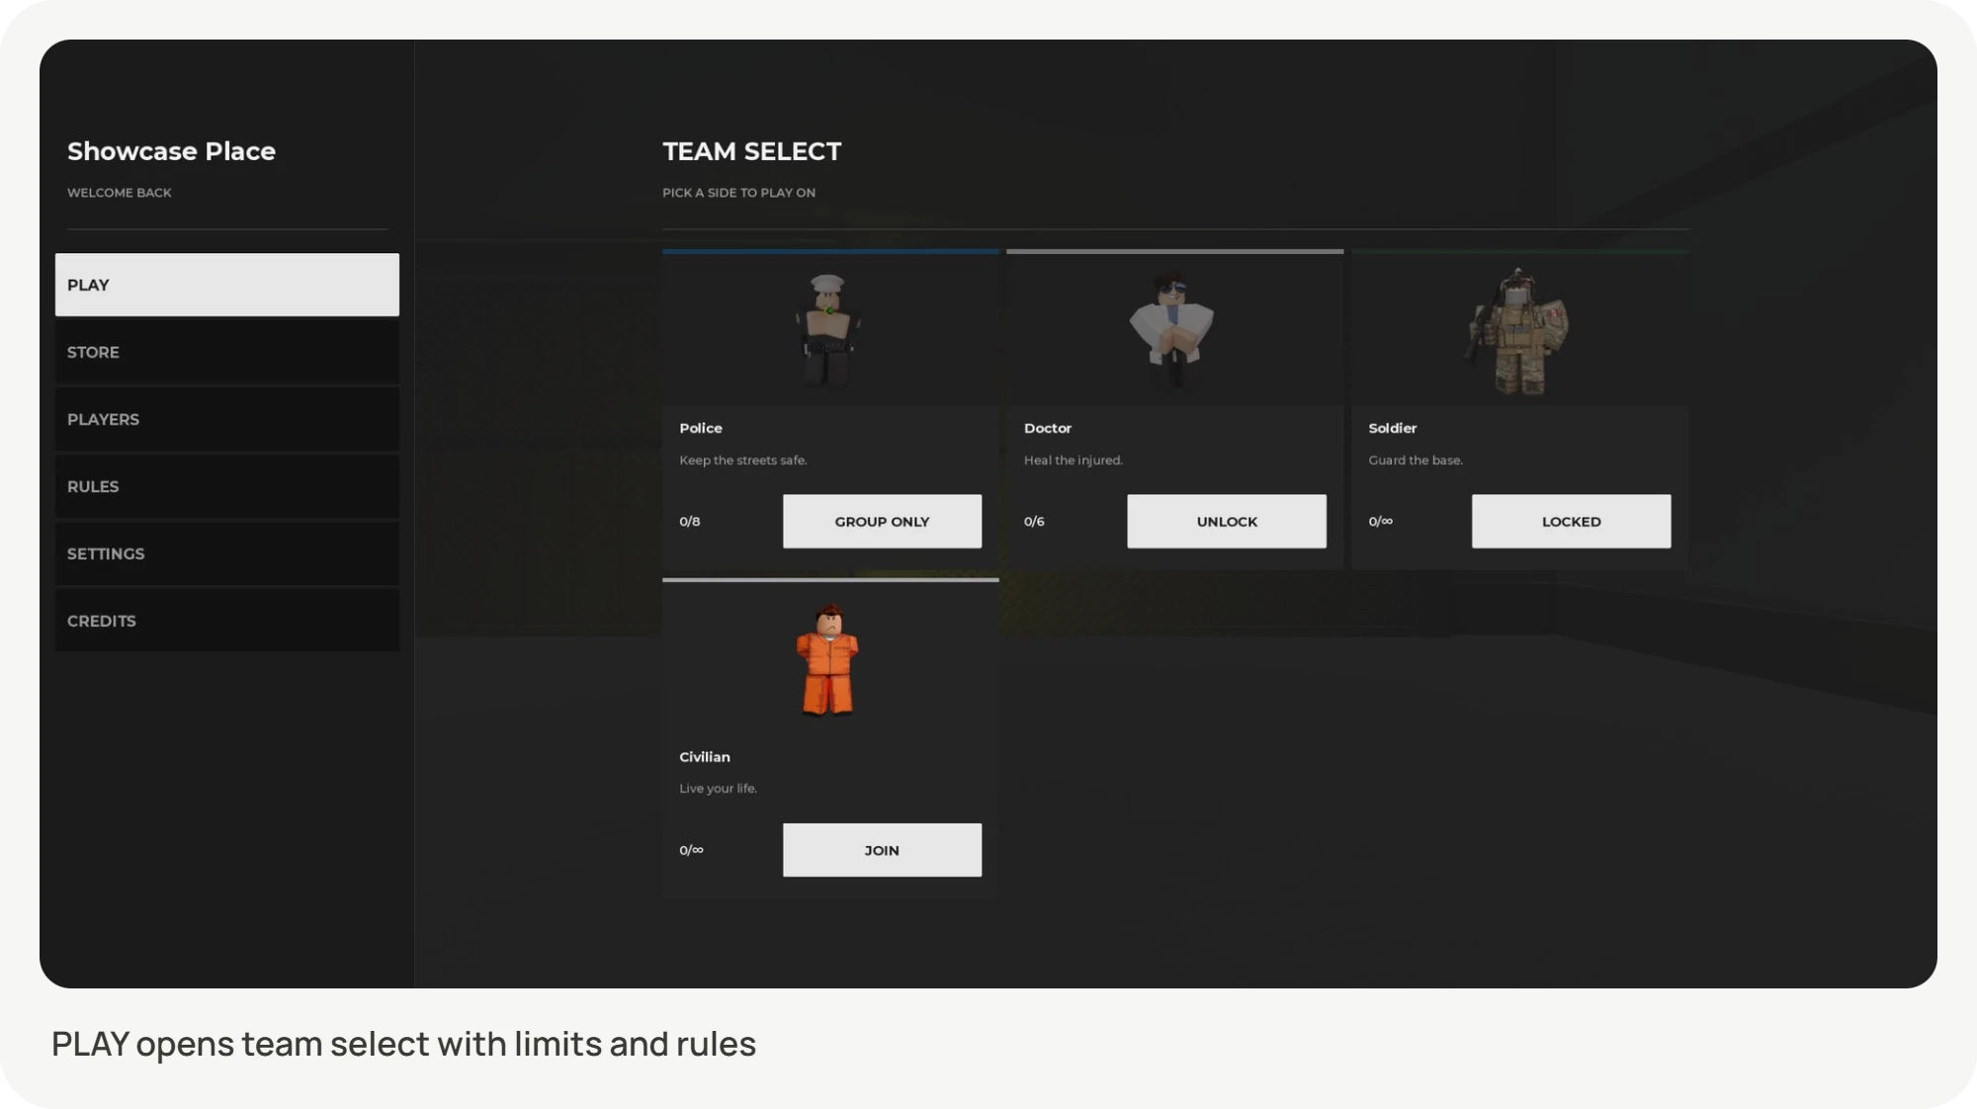Open the STORE section
This screenshot has width=1977, height=1109.
[226, 352]
